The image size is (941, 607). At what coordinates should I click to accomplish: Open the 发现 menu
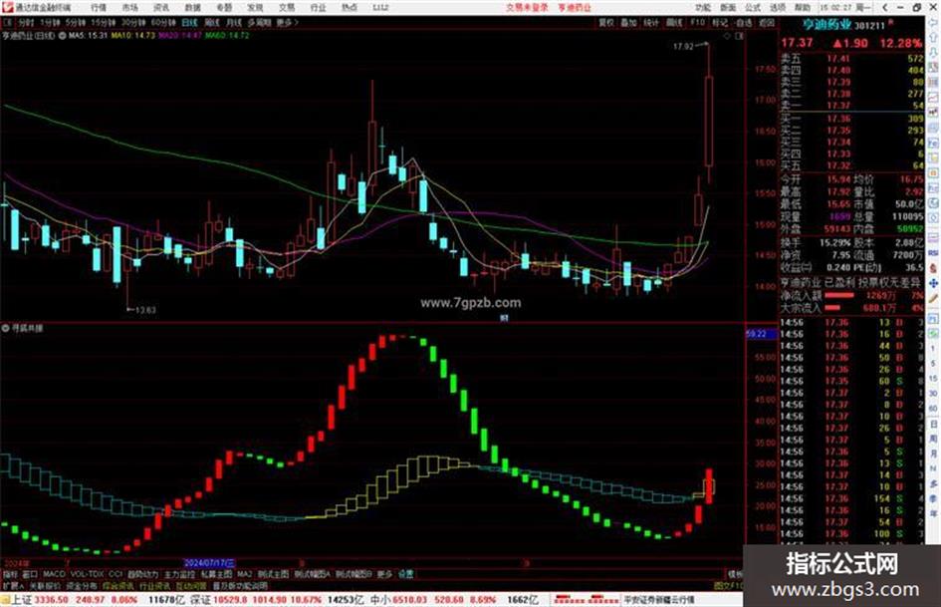coord(255,7)
